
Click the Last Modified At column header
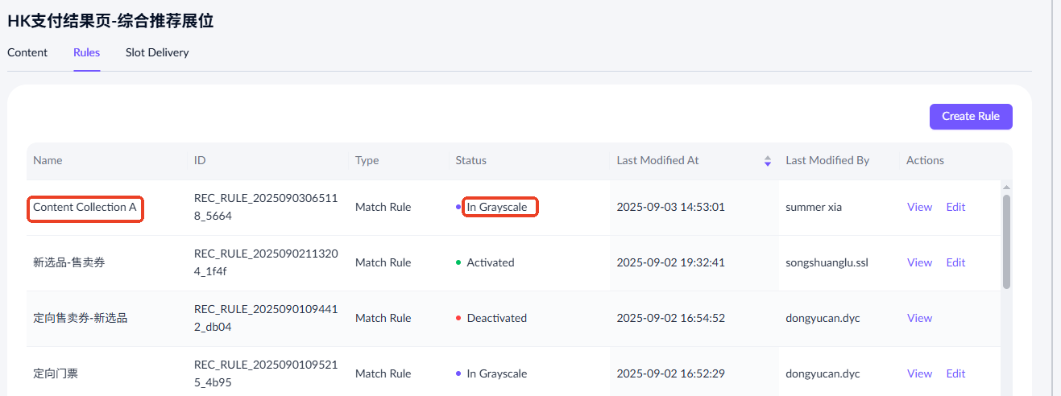[x=657, y=161]
